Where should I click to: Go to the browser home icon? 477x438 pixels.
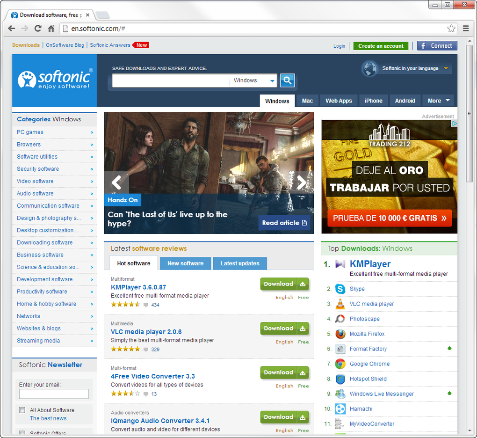pos(51,28)
